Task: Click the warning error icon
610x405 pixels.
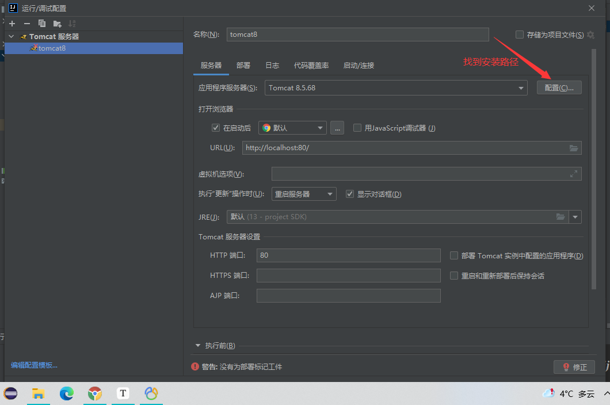Action: pos(195,366)
